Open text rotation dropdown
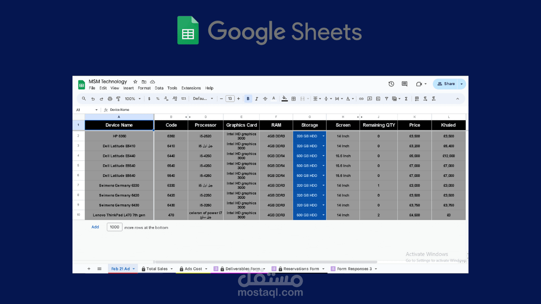 point(350,99)
